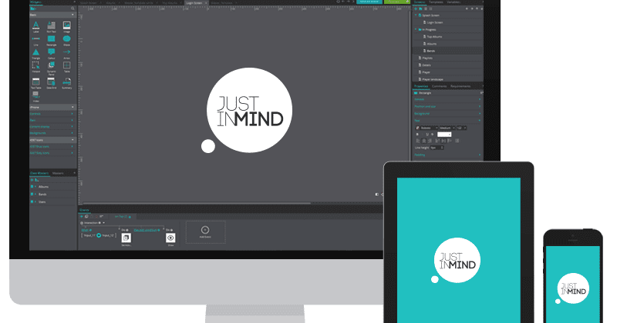Select the Arrow widget

[67, 54]
